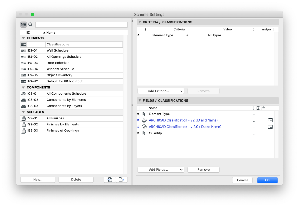
Task: Click the flag column header icon
Action: coord(263,108)
